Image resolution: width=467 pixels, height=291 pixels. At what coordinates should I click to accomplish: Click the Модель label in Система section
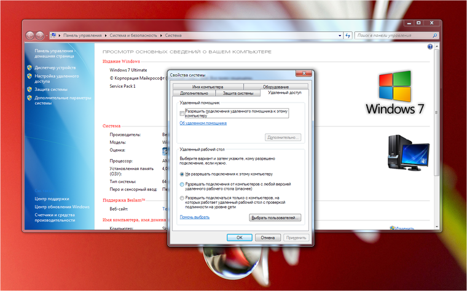117,142
